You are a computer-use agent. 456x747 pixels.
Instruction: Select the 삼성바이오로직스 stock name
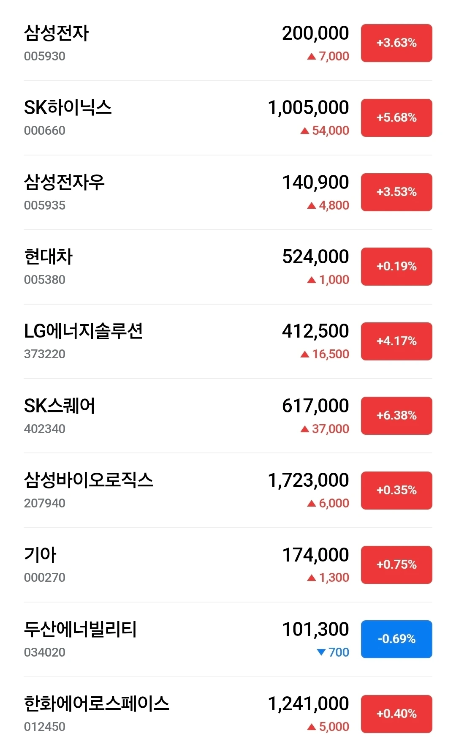tap(88, 480)
